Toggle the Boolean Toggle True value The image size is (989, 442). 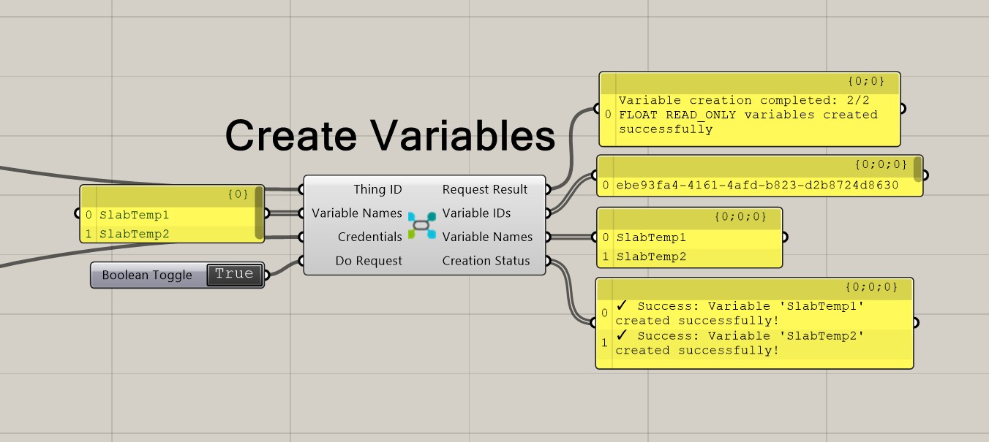tap(234, 275)
